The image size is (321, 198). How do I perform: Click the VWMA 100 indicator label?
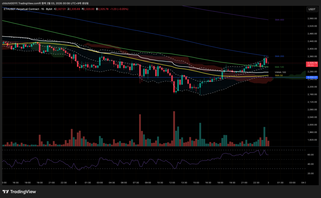tap(280, 72)
